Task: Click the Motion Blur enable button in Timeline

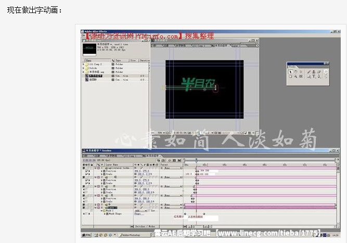Action: [179, 160]
